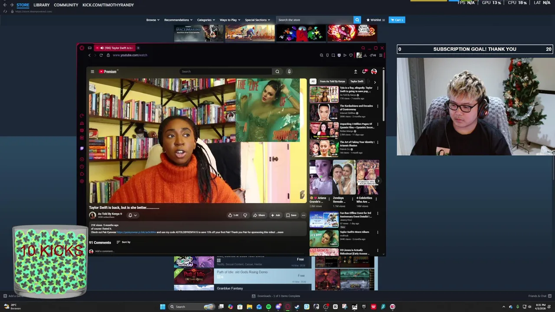Click the Opera logo menu button
This screenshot has height=312, width=555.
pyautogui.click(x=82, y=48)
